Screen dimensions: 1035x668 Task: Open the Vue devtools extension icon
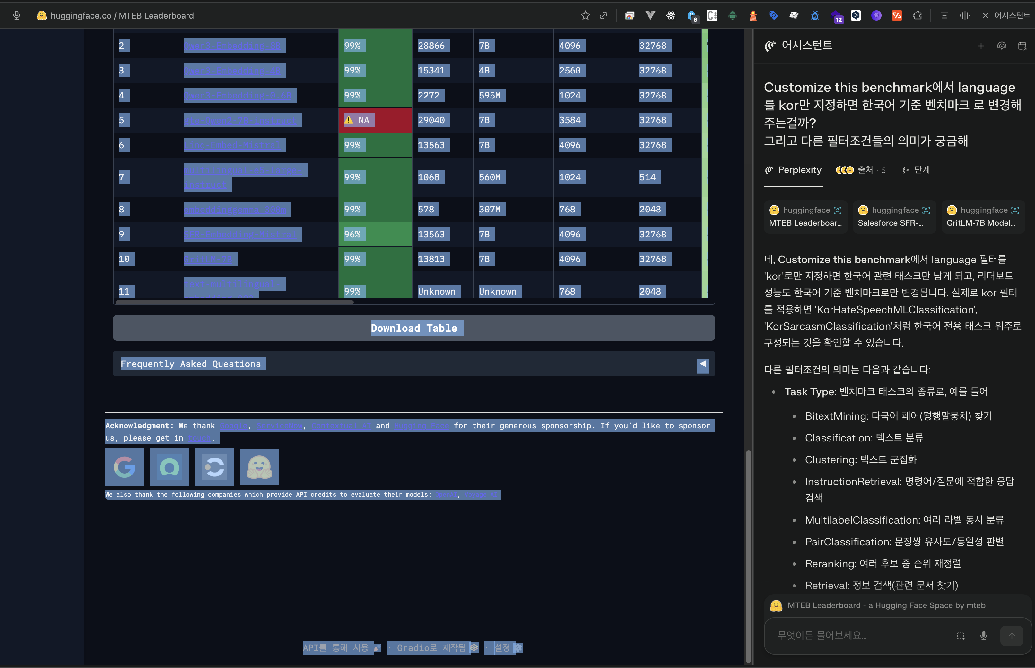(650, 16)
